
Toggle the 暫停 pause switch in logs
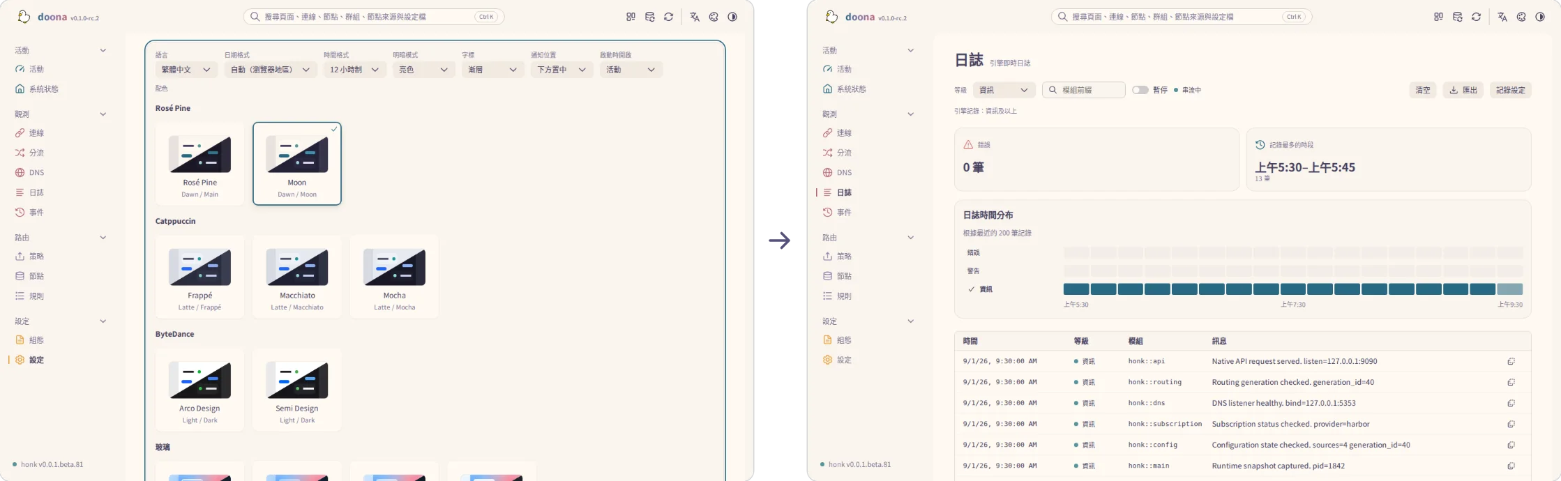(1140, 90)
